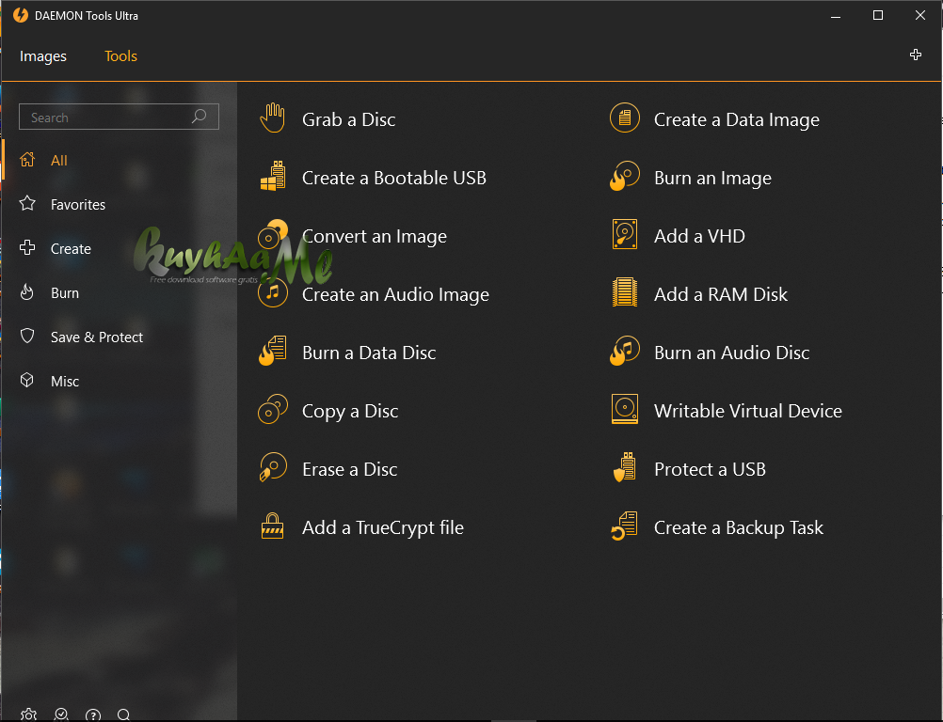Click the star icon beside Favorites

27,204
